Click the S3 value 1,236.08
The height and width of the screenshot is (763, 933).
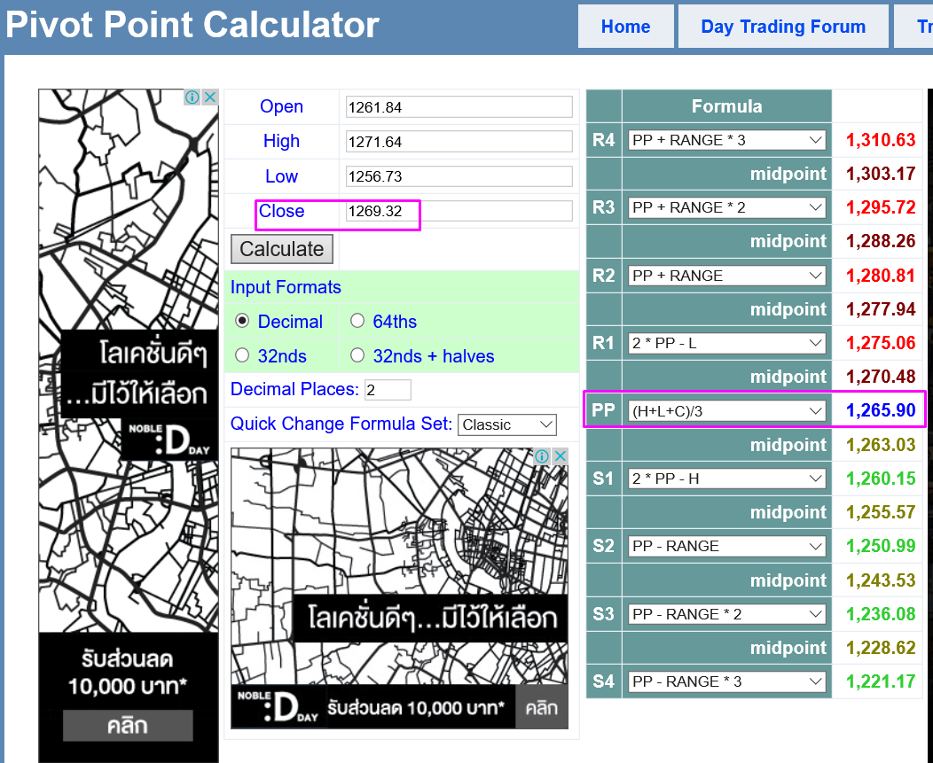coord(881,614)
